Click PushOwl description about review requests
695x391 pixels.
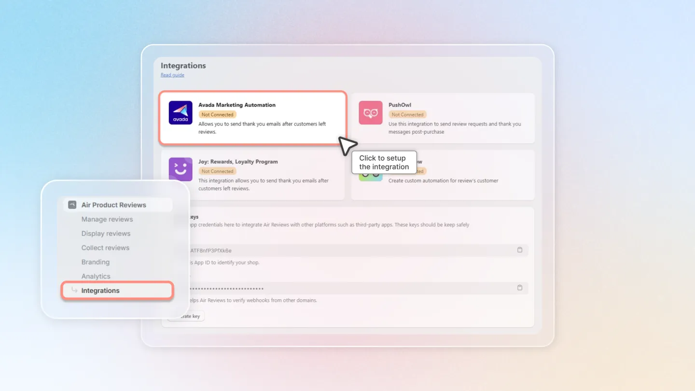click(455, 128)
